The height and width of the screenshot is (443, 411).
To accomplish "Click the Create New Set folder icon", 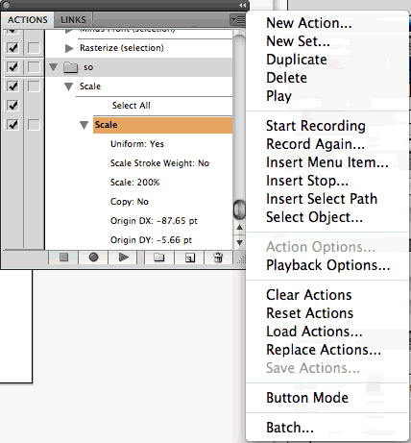I will (159, 258).
